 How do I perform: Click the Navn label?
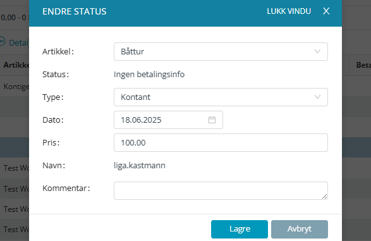54,165
